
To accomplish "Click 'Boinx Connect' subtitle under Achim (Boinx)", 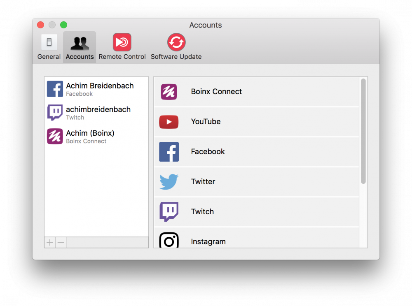I will click(x=86, y=141).
